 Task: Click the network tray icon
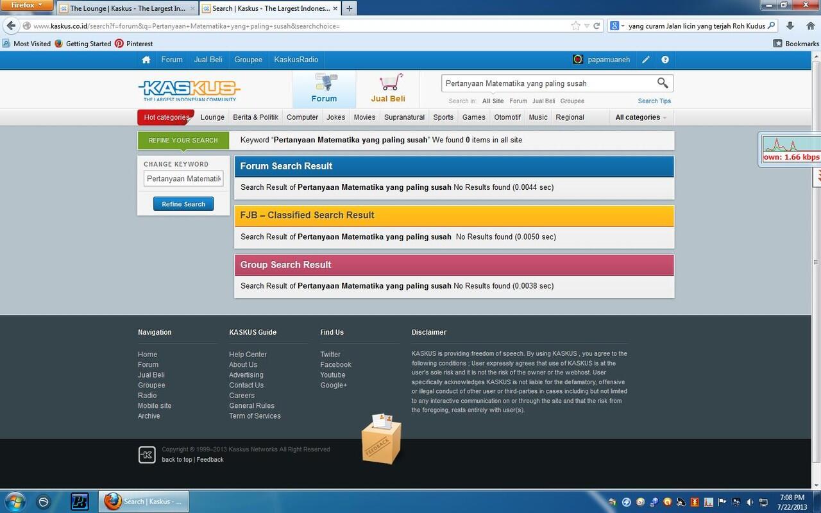tap(765, 502)
